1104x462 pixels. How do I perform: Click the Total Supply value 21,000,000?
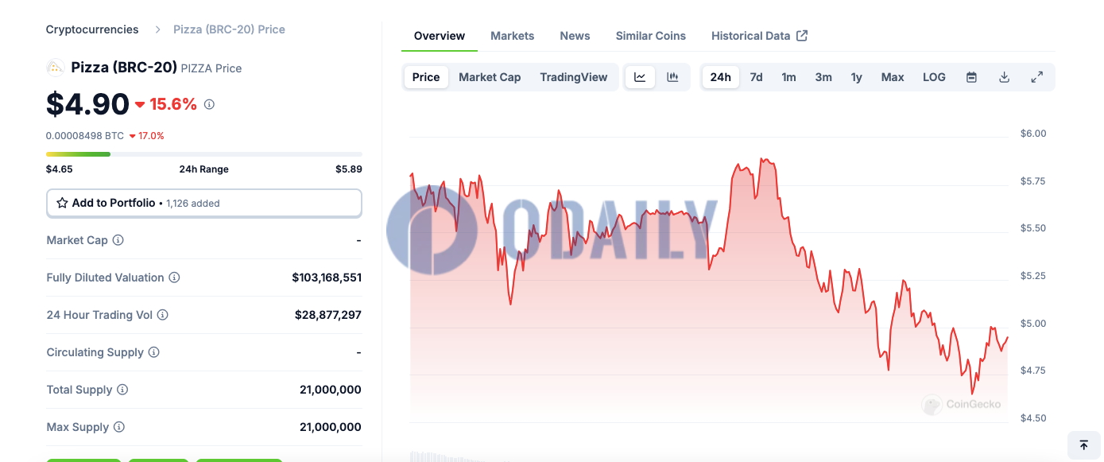pos(331,390)
